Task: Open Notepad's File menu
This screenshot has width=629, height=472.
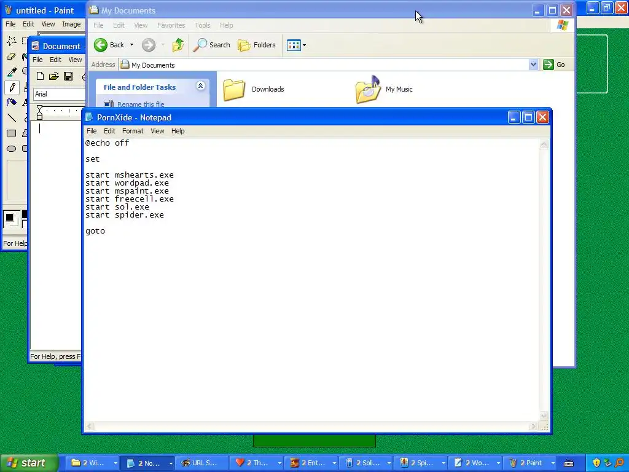Action: pos(92,131)
